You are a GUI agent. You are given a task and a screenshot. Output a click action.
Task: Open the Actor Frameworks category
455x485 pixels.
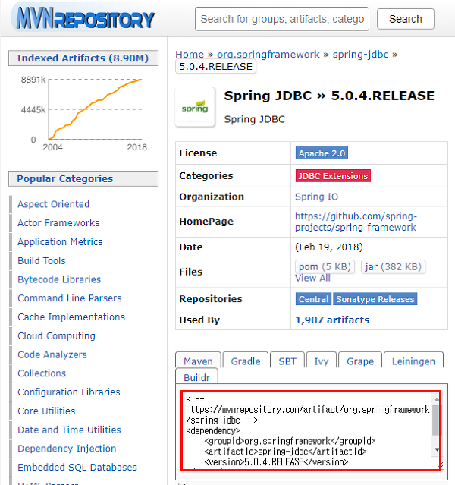(58, 222)
